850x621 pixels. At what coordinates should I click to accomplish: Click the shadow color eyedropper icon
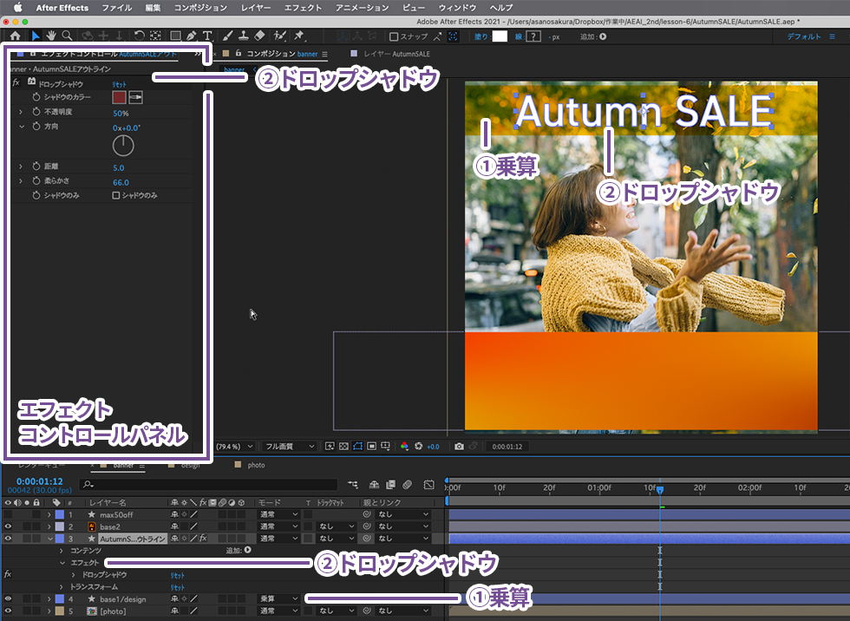tap(135, 97)
